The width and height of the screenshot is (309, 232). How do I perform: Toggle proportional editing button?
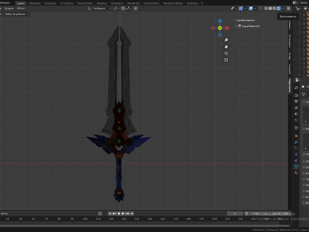click(x=136, y=8)
